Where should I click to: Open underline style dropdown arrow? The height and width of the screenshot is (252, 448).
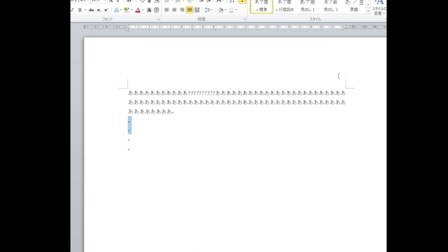coord(85,10)
